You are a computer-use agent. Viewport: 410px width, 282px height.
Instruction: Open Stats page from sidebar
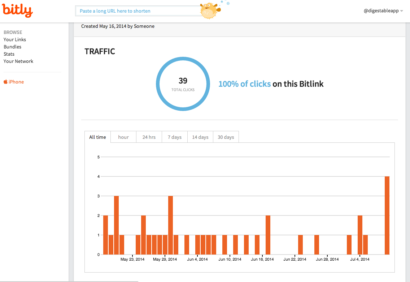(x=9, y=54)
